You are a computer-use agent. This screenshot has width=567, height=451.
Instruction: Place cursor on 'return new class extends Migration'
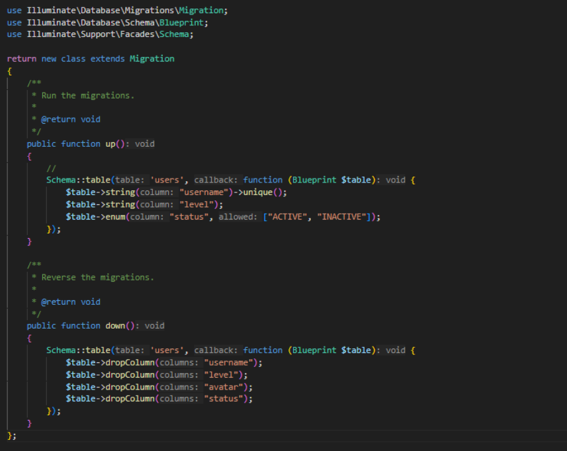coord(91,59)
